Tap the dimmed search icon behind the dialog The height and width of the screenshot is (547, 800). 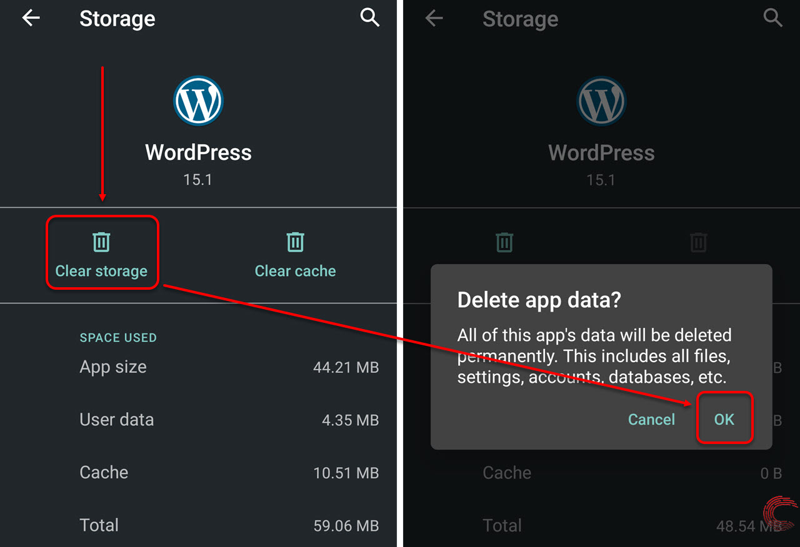pyautogui.click(x=773, y=19)
